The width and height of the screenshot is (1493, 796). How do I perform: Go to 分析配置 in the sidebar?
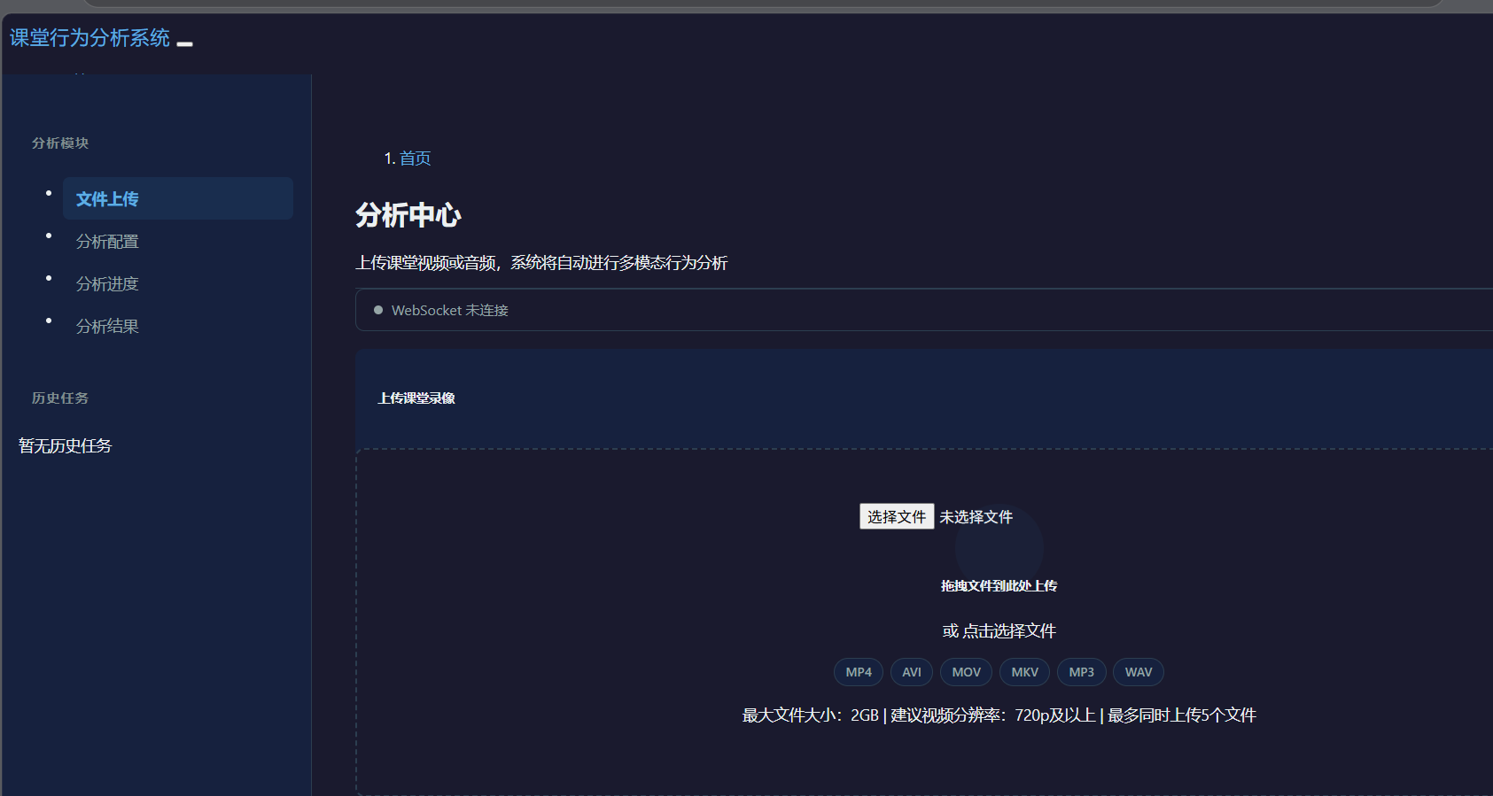pyautogui.click(x=107, y=242)
